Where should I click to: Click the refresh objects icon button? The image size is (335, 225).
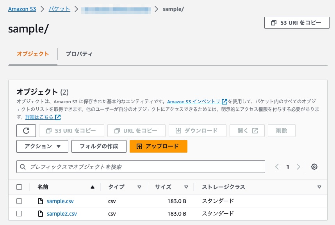point(26,131)
